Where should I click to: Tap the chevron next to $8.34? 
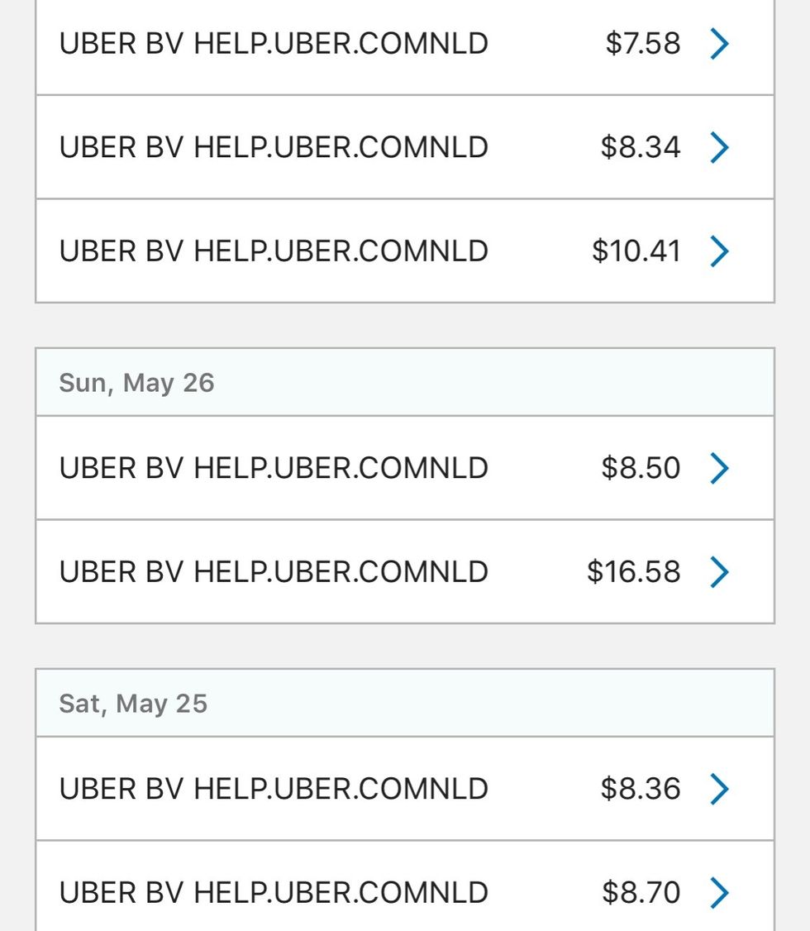pos(719,147)
